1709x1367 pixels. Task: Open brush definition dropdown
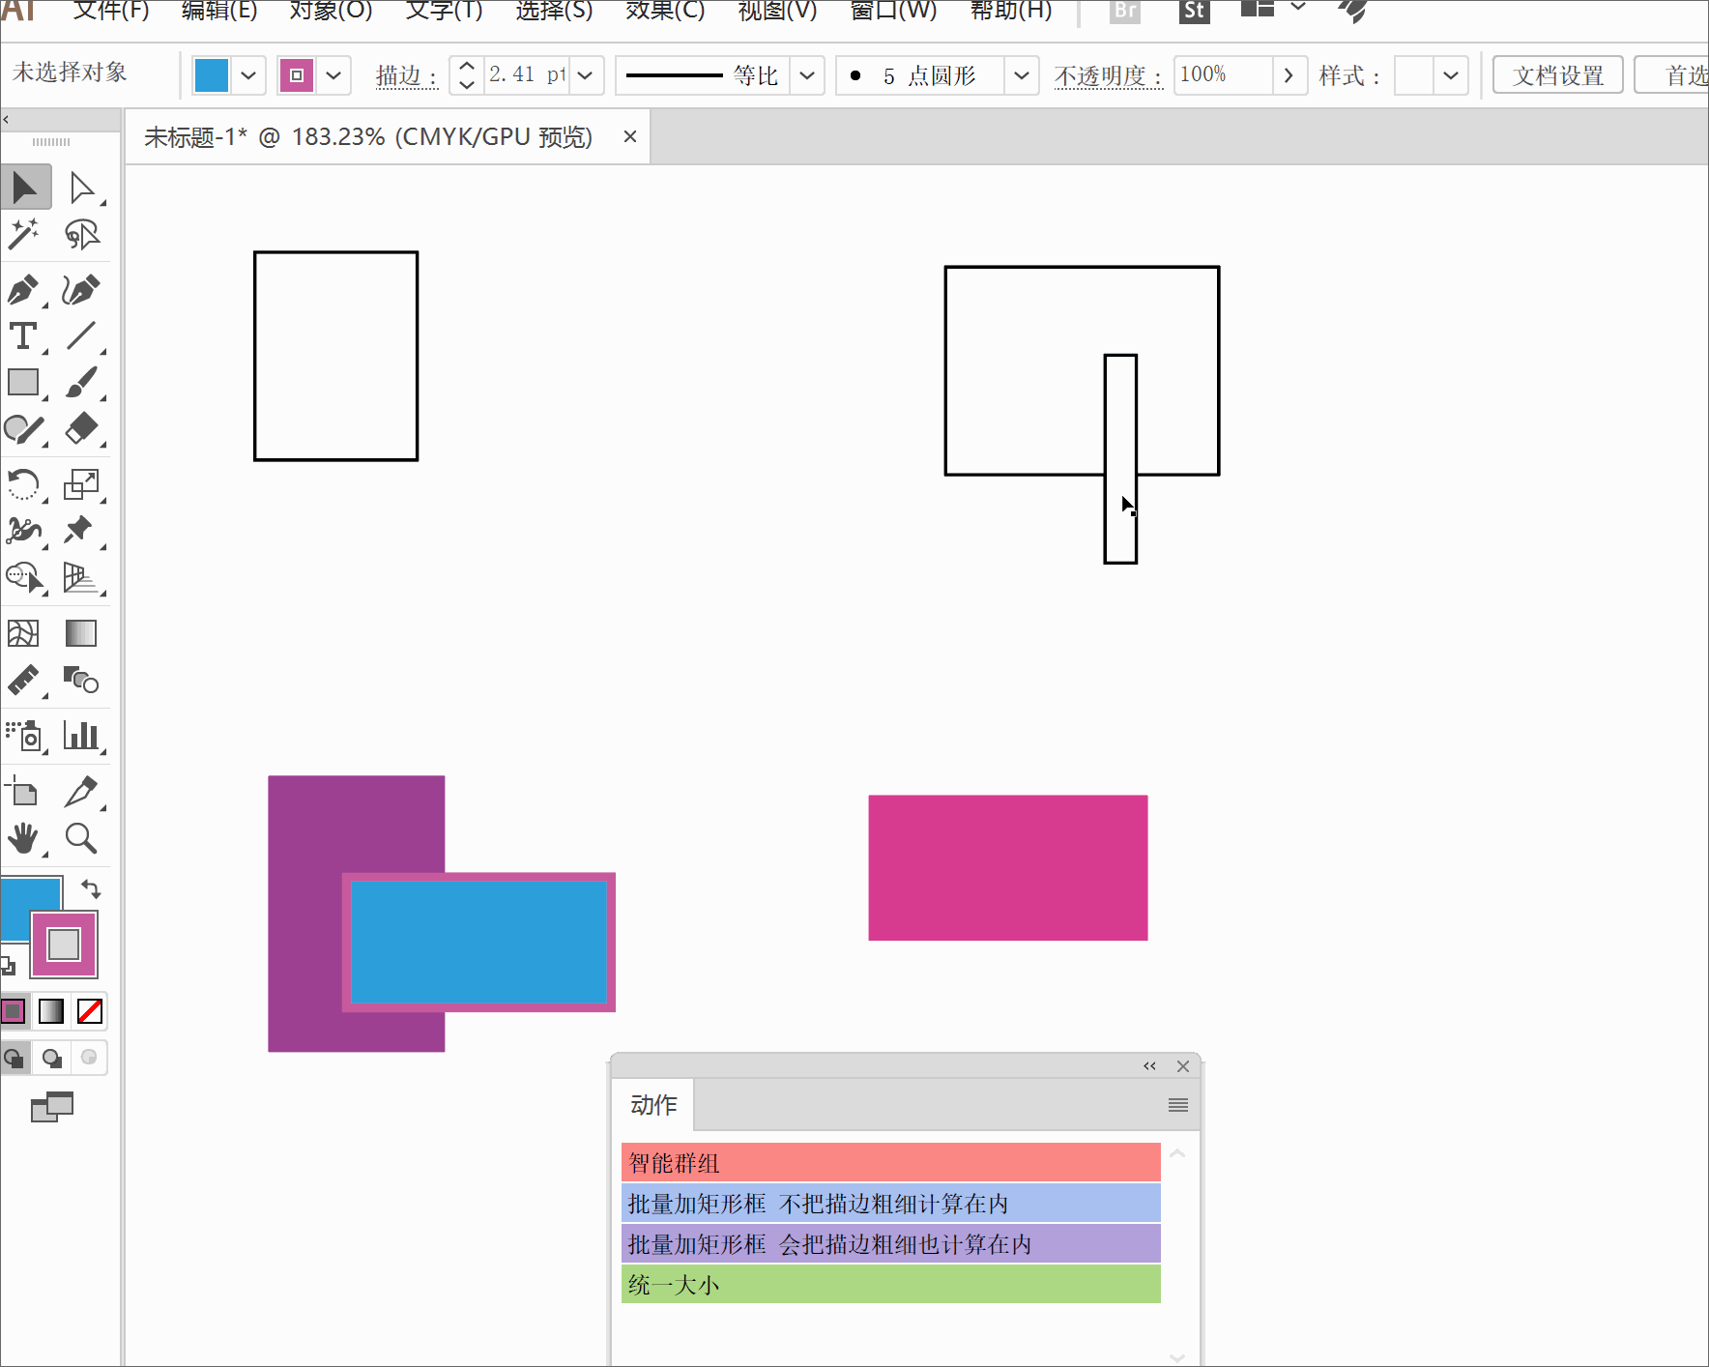[1022, 75]
